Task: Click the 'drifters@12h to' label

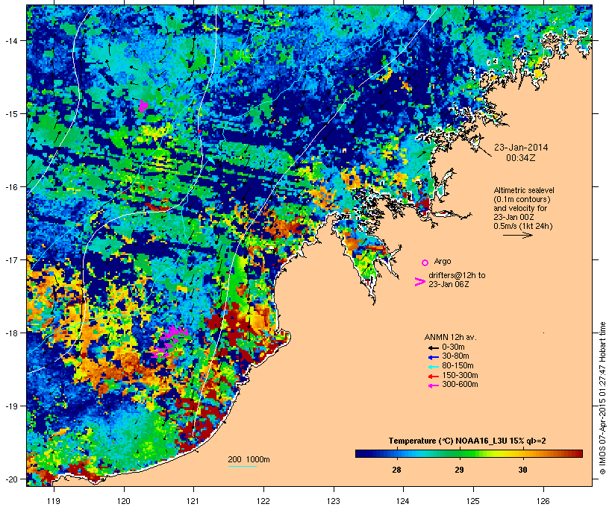Action: point(457,275)
